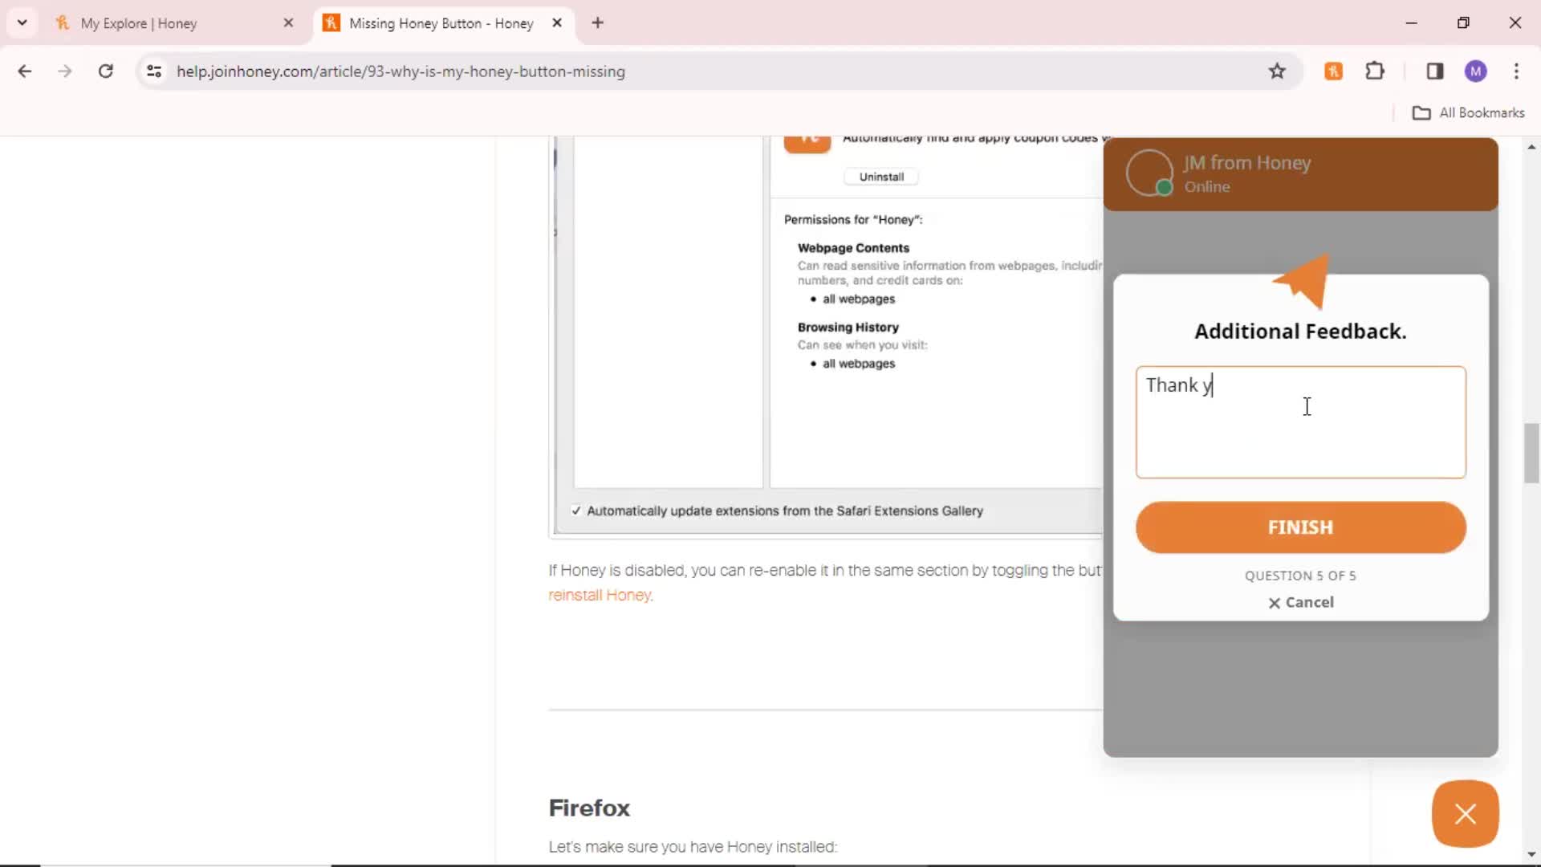Click the orange close X button bottom-right
Screen dimensions: 1541x867
(x=1465, y=813)
